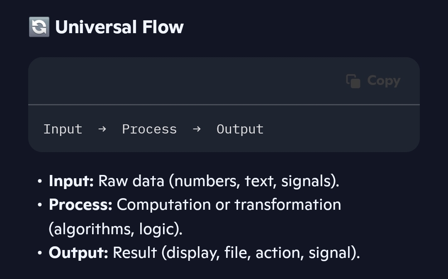Click the bullet point before Input:
Screen dimensions: 448x279
pos(39,182)
